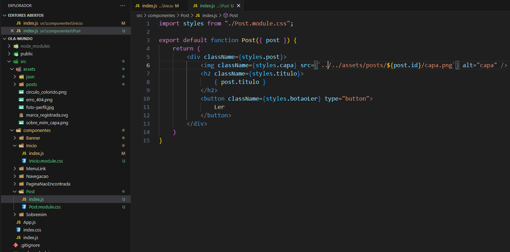This screenshot has width=510, height=252.
Task: Click the public folder icon
Action: [15, 54]
